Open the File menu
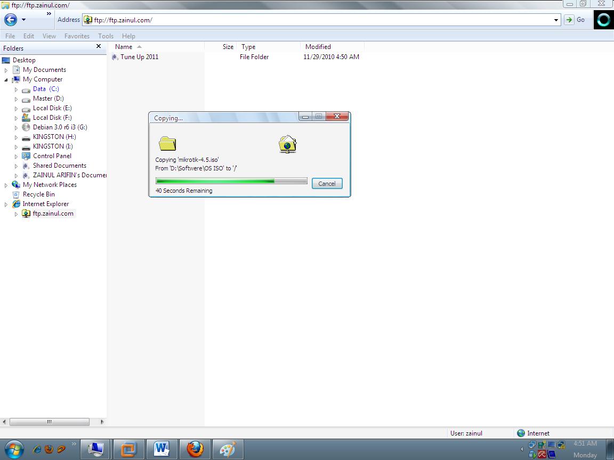 pyautogui.click(x=10, y=36)
